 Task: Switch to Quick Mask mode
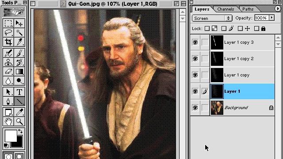tap(19, 156)
